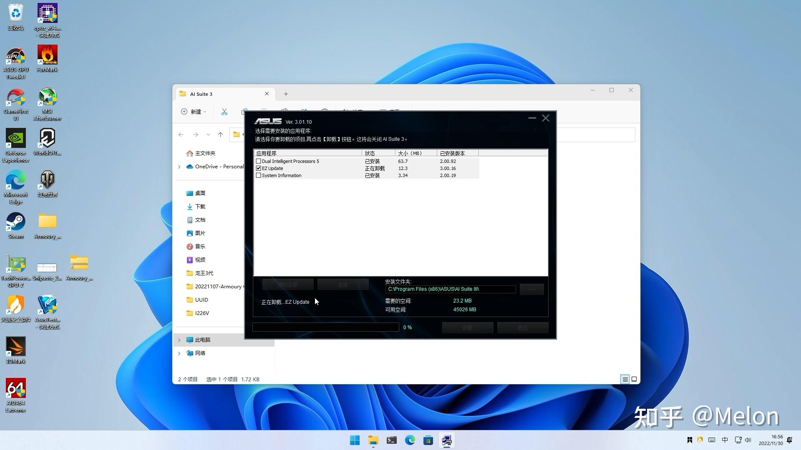Check the System Information checkbox

[x=259, y=175]
